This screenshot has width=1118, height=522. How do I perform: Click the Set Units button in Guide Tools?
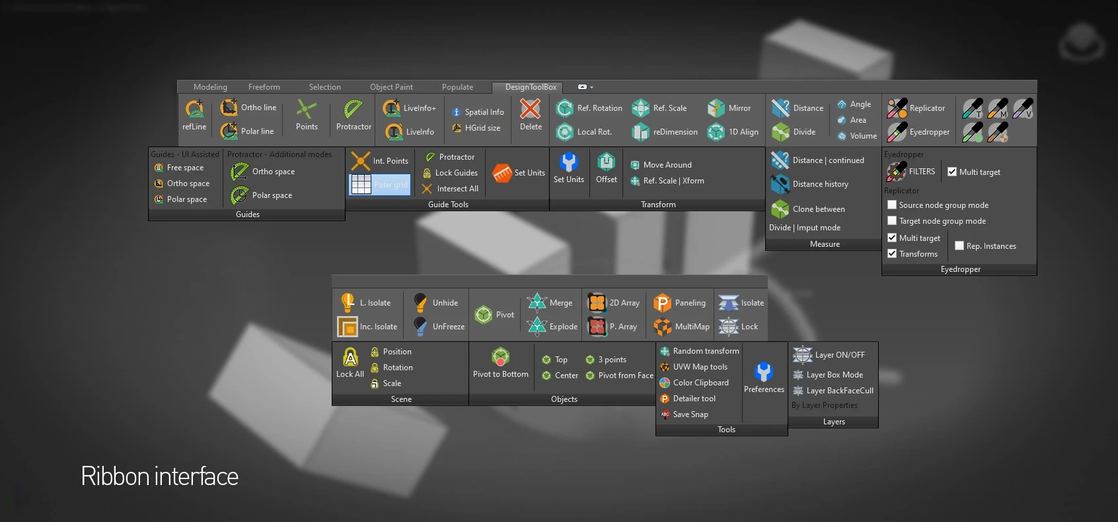tap(502, 173)
